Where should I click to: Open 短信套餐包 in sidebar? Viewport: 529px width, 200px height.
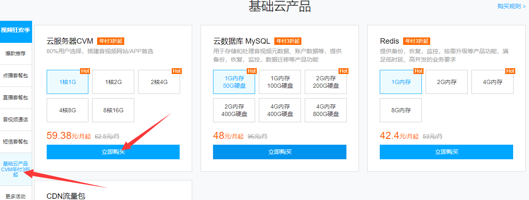[x=16, y=141]
